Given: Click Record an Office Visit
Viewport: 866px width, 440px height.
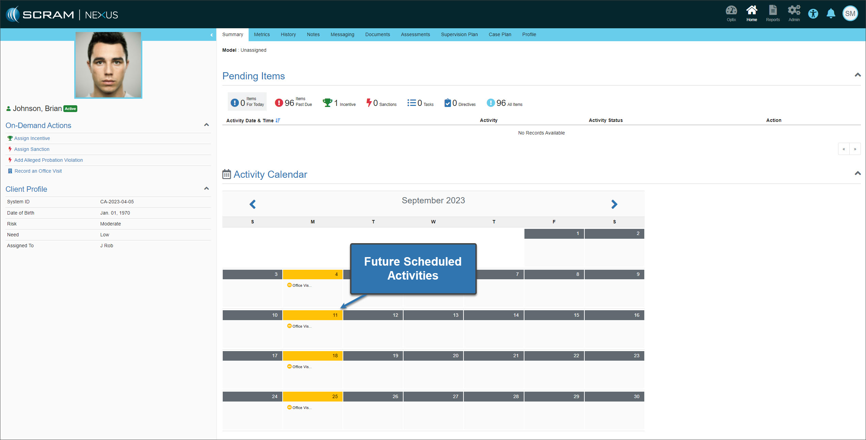Looking at the screenshot, I should (x=38, y=171).
